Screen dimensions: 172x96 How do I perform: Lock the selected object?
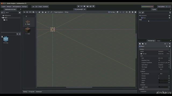tap(43, 12)
